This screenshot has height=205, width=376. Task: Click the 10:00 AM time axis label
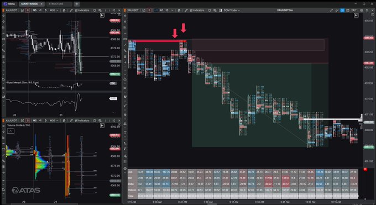tap(310, 202)
